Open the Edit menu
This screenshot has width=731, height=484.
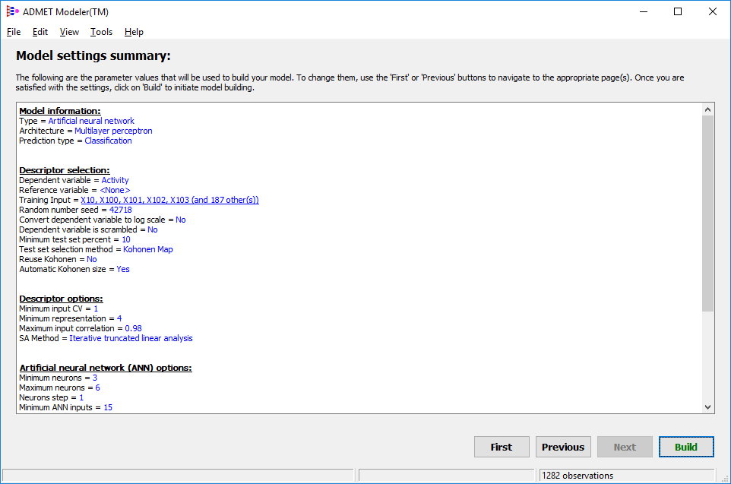40,32
